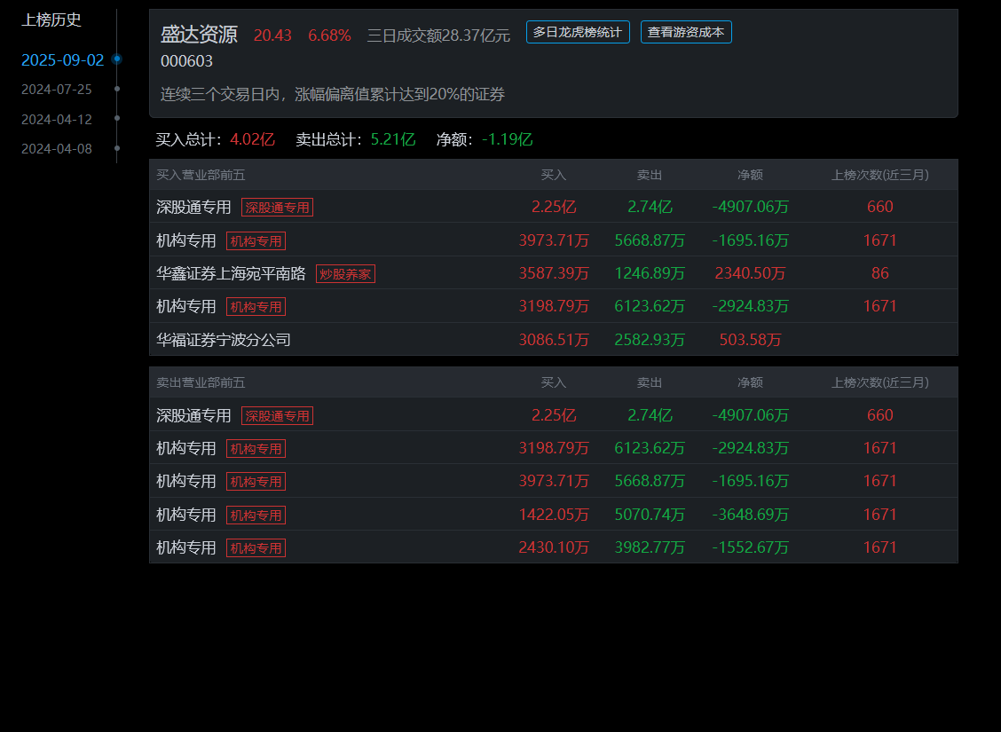Viewport: 1001px width, 732px height.
Task: Click the sell amount 3982.77万
Action: [x=650, y=547]
